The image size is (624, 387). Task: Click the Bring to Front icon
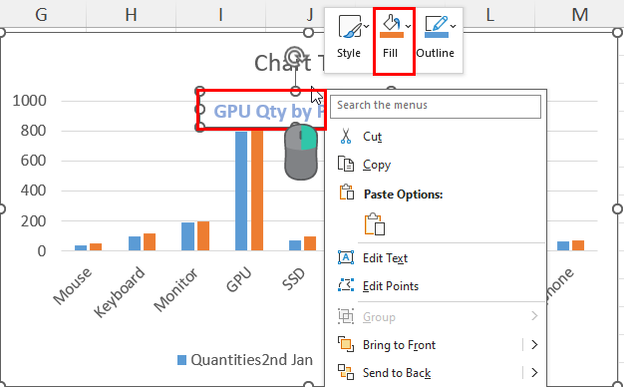(346, 344)
